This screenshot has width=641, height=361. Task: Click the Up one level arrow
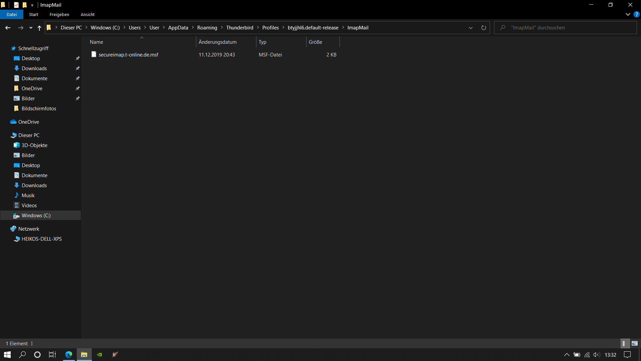coord(39,28)
